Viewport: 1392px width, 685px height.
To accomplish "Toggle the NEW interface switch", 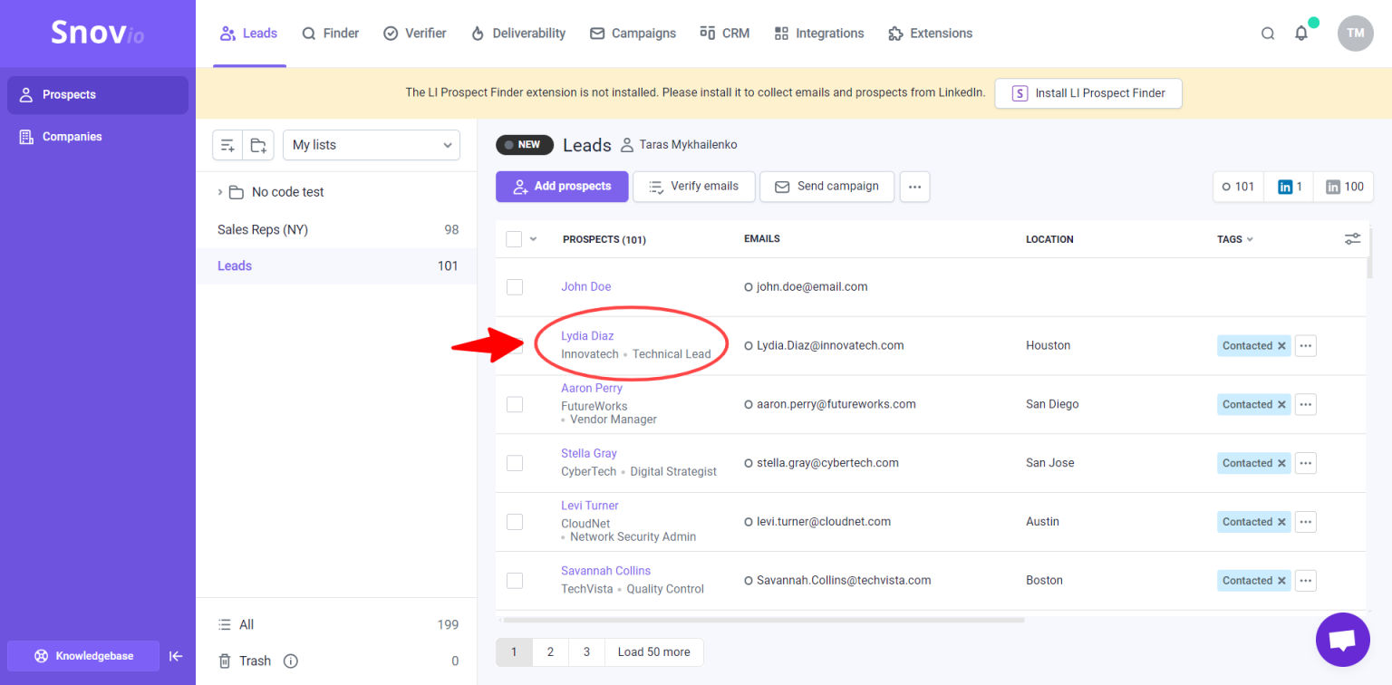I will coord(525,145).
